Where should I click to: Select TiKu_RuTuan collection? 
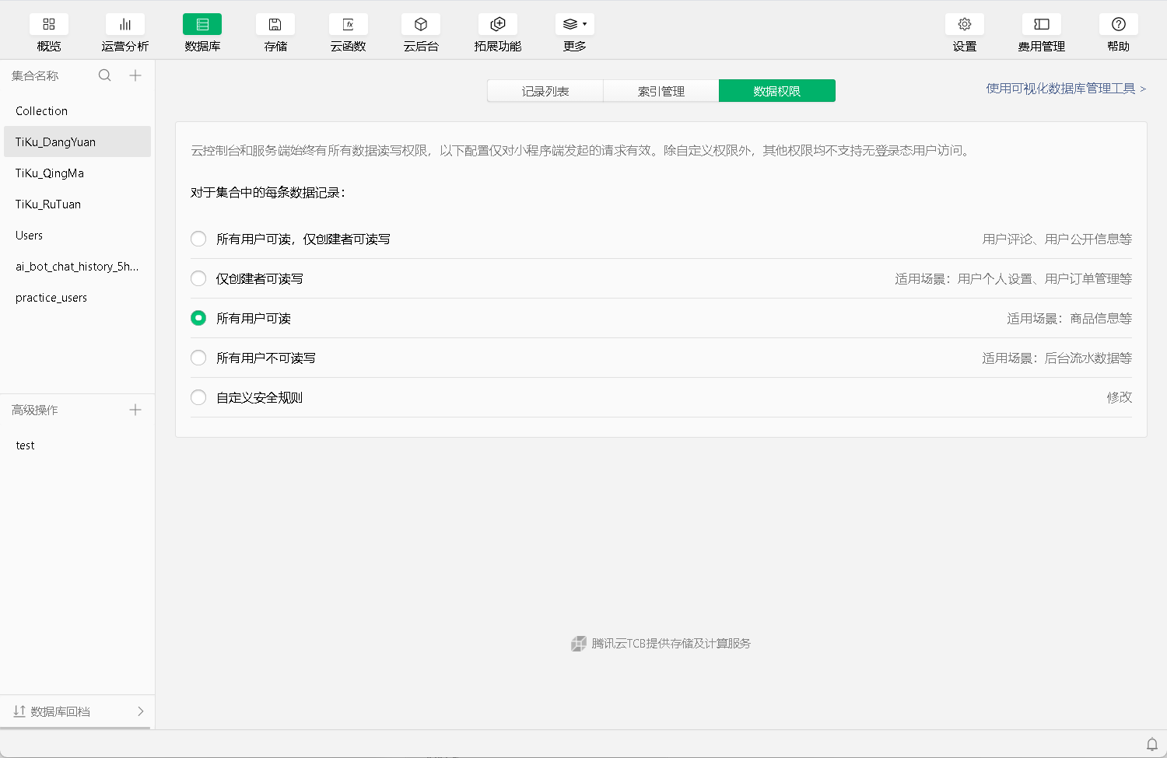click(75, 204)
